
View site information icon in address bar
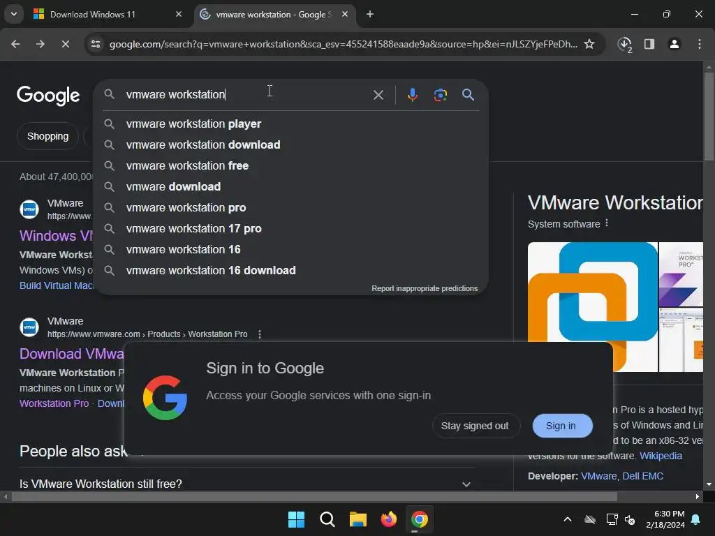[96, 44]
